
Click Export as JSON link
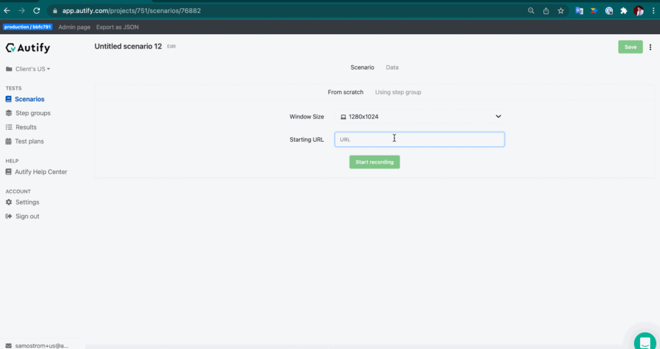[x=117, y=27]
